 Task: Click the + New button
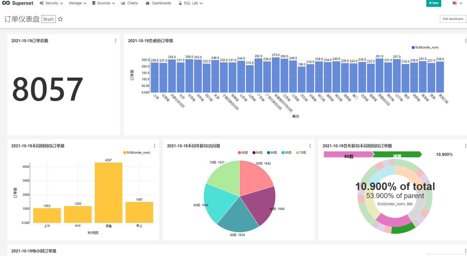coord(434,3)
